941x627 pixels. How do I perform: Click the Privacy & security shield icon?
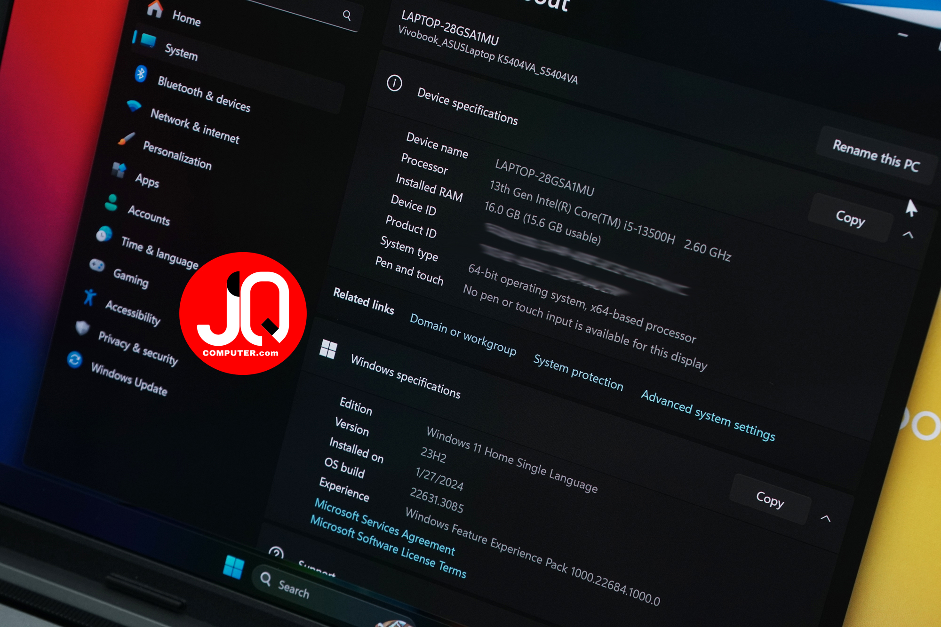coord(82,328)
